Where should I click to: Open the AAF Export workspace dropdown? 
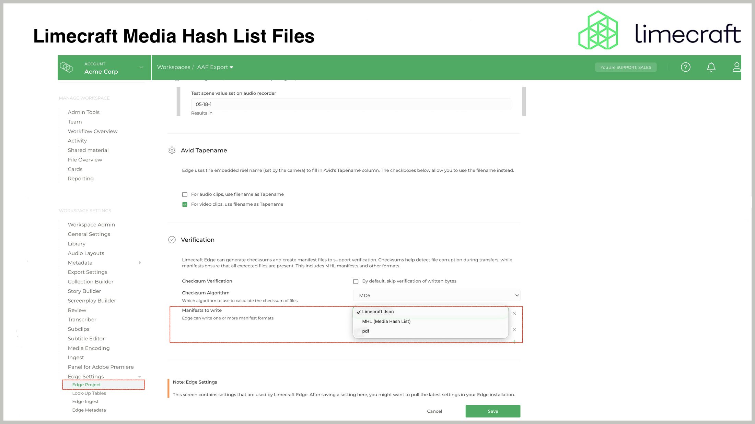coord(215,67)
